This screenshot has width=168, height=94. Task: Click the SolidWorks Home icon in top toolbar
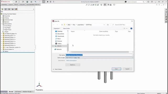click(x=16, y=2)
